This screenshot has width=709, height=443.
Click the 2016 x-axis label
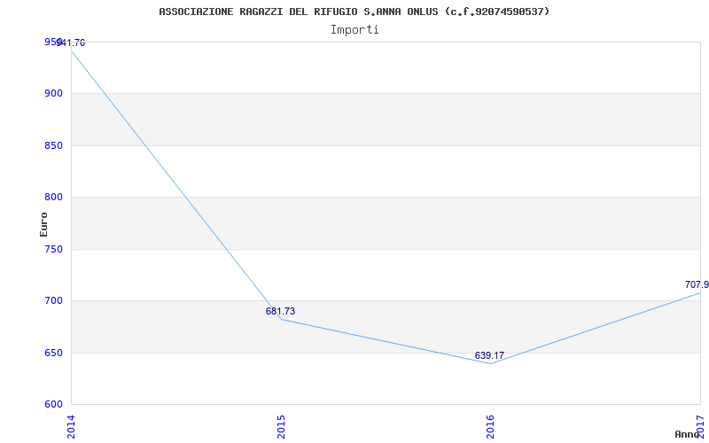[490, 427]
